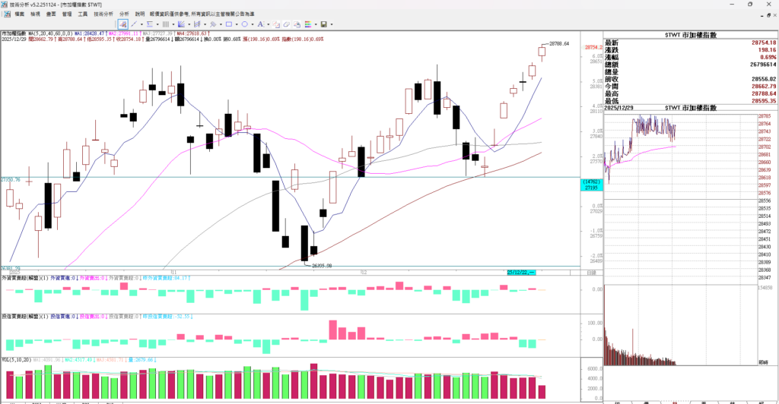Image resolution: width=779 pixels, height=404 pixels.
Task: Click the latest candlestick at 28788.64 high
Action: tap(542, 52)
